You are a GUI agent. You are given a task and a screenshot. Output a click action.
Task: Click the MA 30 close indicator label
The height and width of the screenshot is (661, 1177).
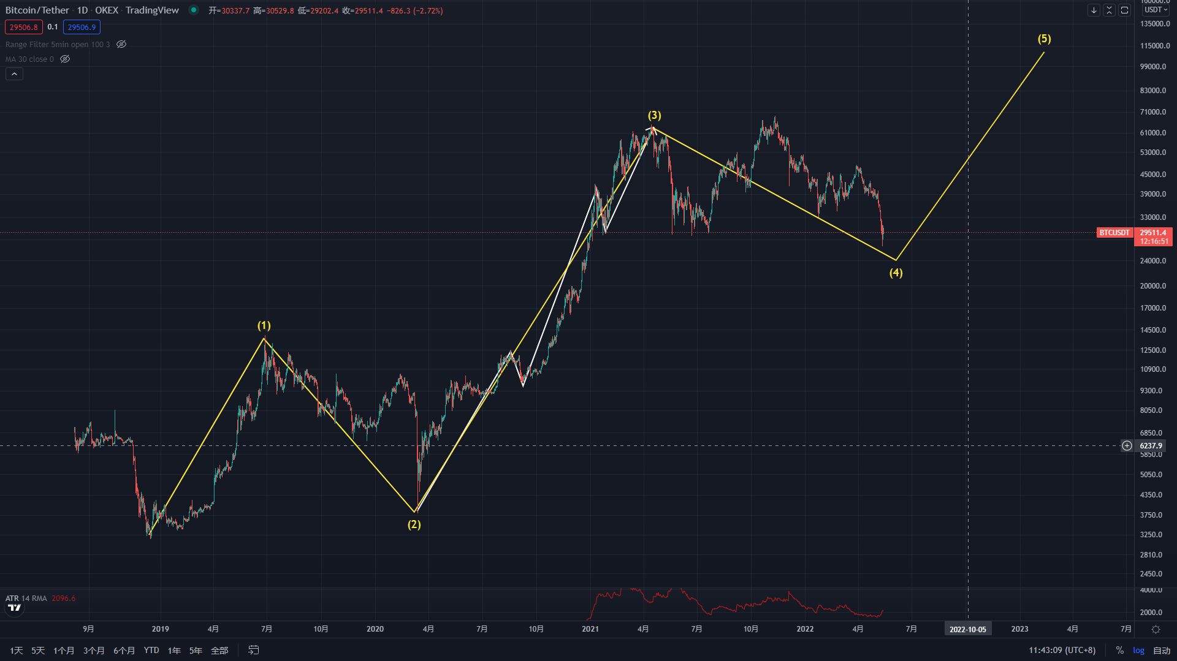click(x=29, y=59)
